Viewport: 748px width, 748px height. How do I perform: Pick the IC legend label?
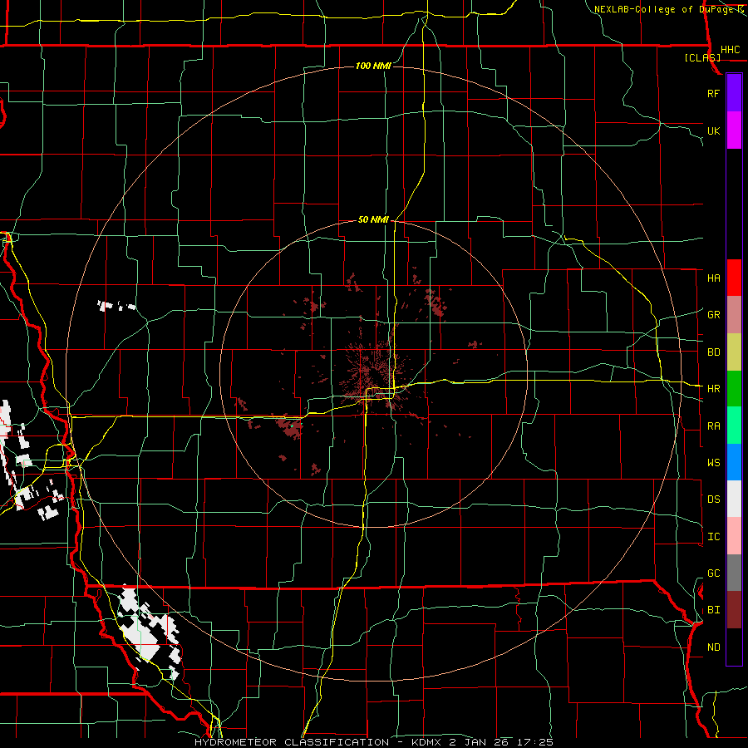click(713, 537)
